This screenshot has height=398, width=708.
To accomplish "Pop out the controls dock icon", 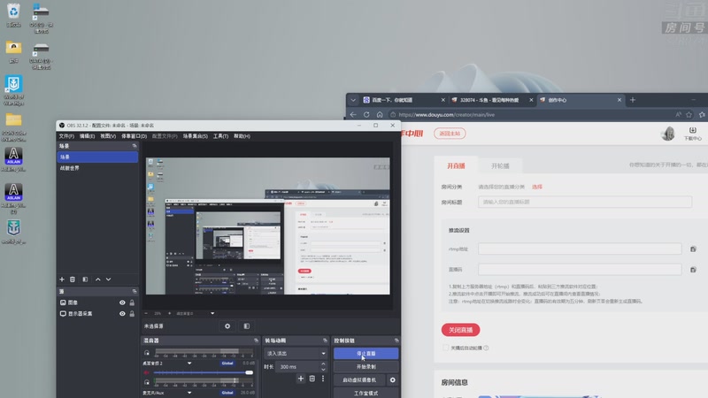I will 396,341.
